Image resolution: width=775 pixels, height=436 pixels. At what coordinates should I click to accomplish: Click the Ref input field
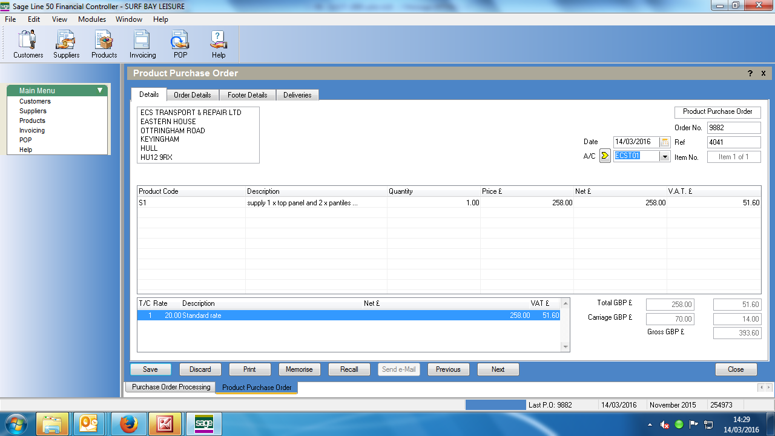coord(733,142)
